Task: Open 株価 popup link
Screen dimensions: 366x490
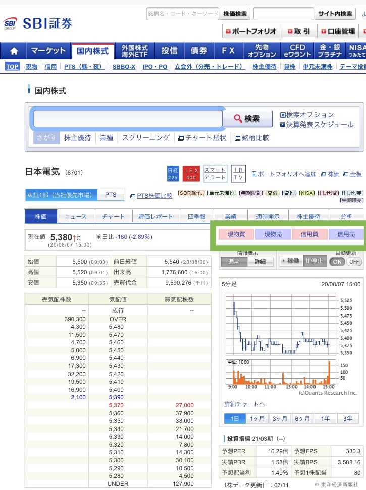Action: [x=330, y=174]
